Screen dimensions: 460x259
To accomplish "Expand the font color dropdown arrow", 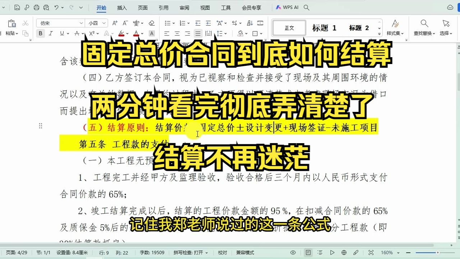I will pyautogui.click(x=142, y=33).
